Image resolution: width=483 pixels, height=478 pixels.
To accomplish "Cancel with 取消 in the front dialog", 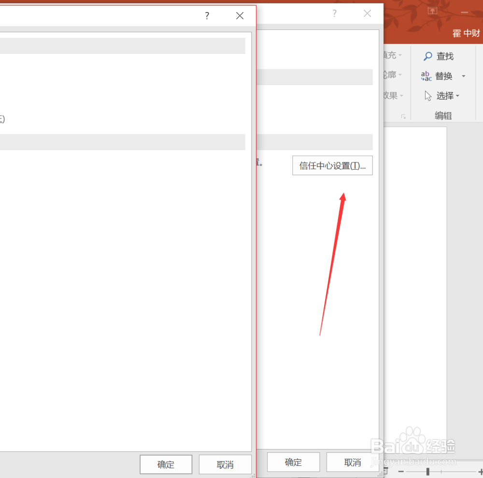I will click(x=225, y=464).
